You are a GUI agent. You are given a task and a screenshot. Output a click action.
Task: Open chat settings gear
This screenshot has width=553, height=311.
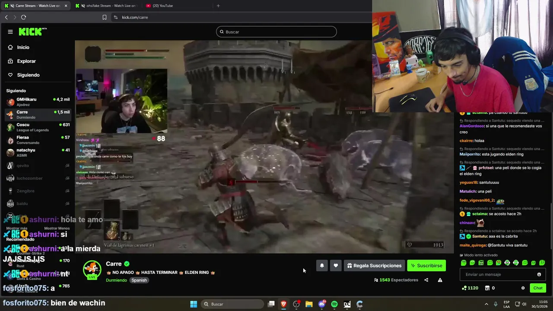click(523, 288)
